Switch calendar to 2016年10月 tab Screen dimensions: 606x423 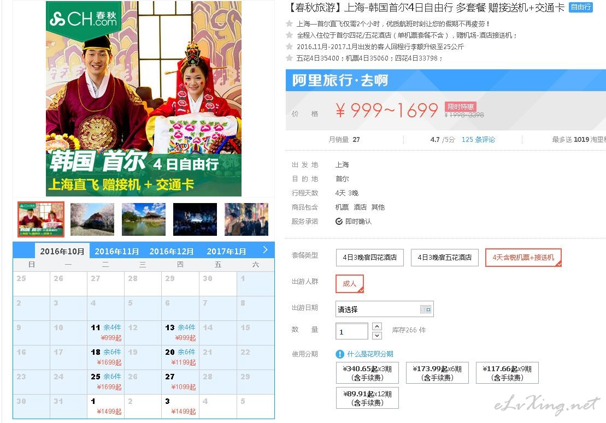[62, 251]
